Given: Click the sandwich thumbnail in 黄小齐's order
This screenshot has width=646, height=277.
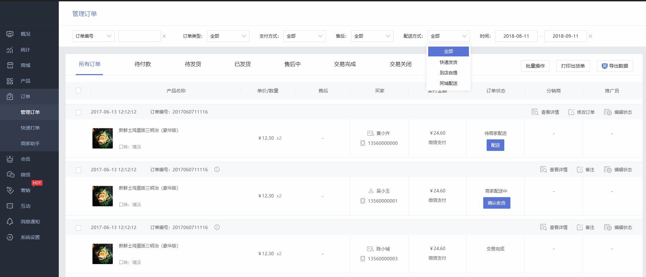Looking at the screenshot, I should point(103,138).
